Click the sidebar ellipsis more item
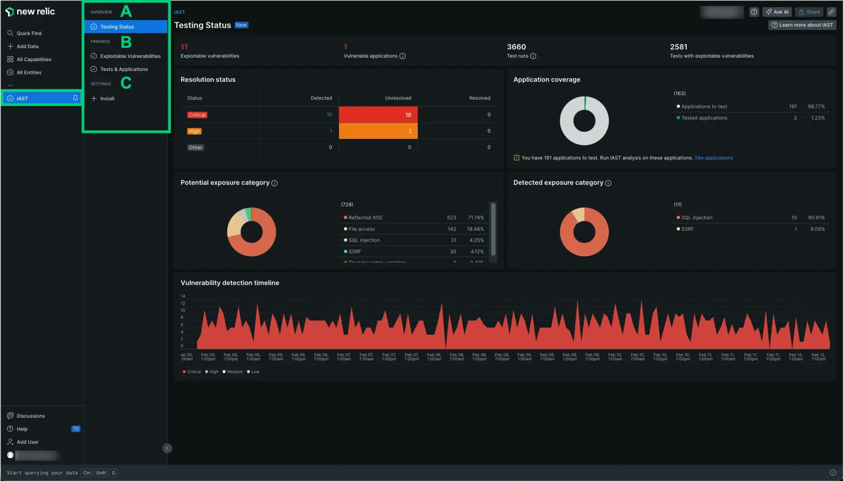 coord(10,85)
